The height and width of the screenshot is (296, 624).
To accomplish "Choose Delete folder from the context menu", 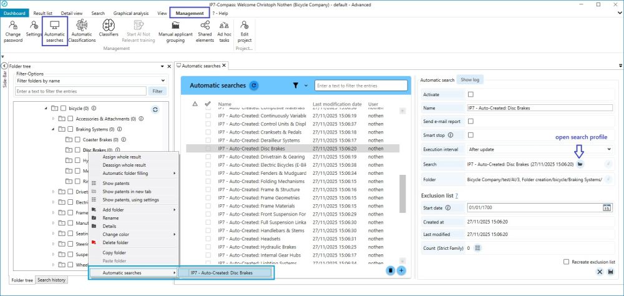I will click(x=115, y=242).
